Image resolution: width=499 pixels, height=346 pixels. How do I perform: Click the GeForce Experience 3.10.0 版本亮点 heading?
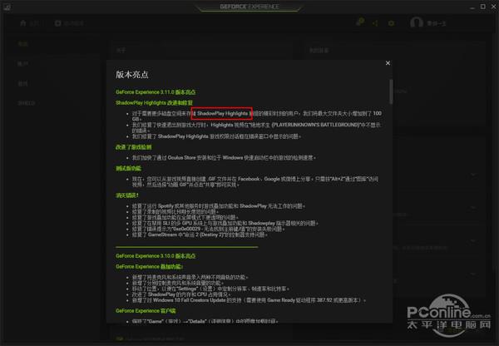pos(154,255)
